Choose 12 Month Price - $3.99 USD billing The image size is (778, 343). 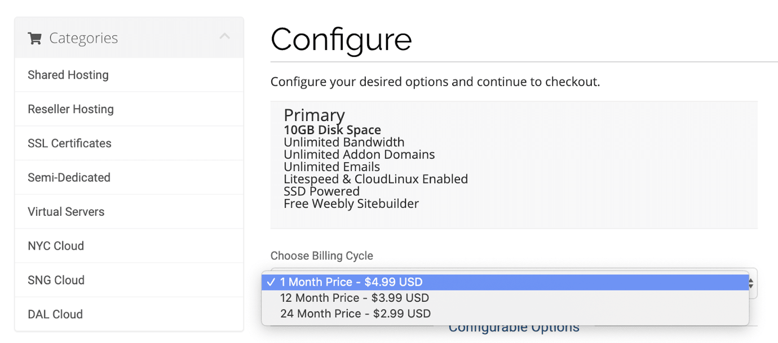pos(505,298)
